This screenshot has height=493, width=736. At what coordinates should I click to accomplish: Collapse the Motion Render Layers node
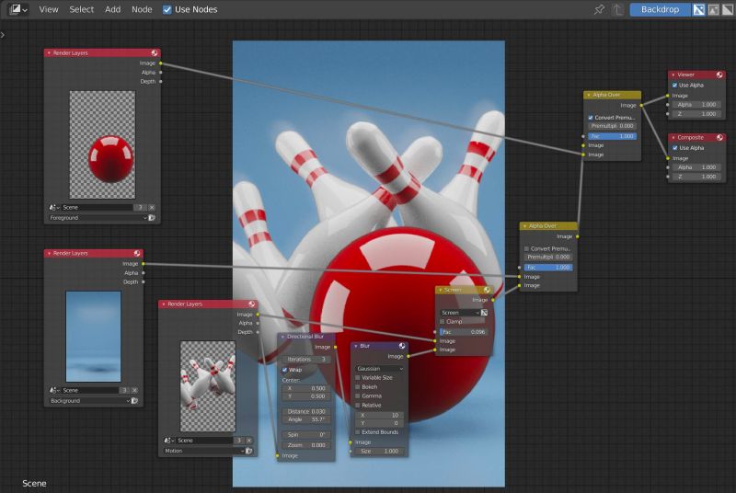tap(164, 304)
